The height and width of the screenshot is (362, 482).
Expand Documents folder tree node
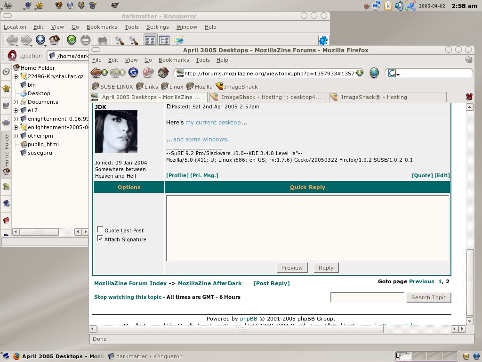[16, 102]
